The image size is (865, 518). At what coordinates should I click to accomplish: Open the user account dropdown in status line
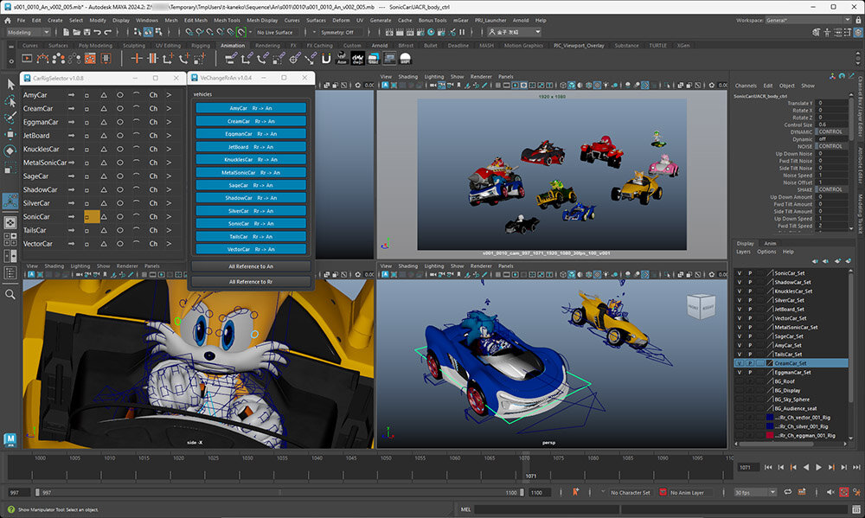tap(514, 32)
